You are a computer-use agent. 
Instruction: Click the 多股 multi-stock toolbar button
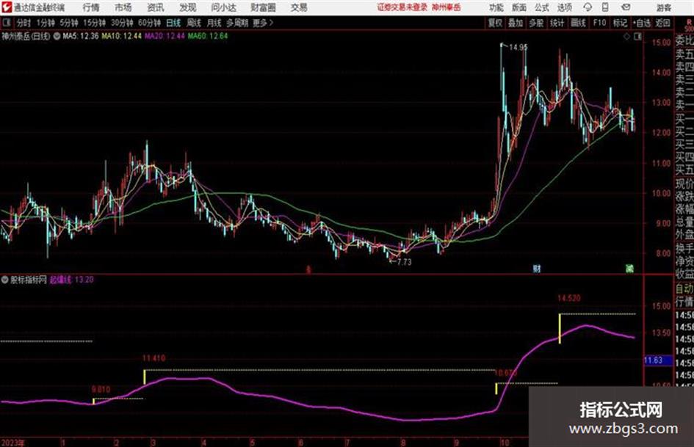click(536, 23)
